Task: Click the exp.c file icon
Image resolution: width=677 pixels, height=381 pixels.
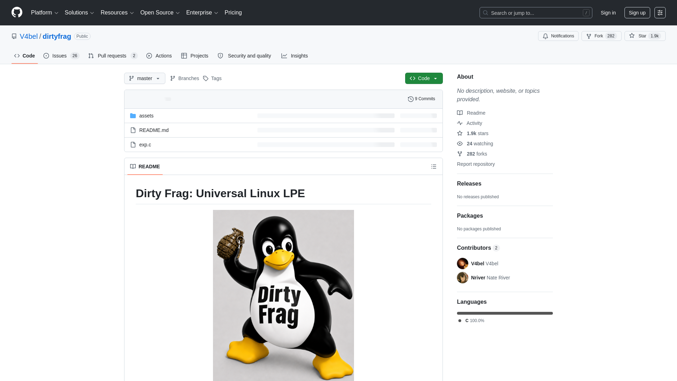Action: (x=133, y=145)
